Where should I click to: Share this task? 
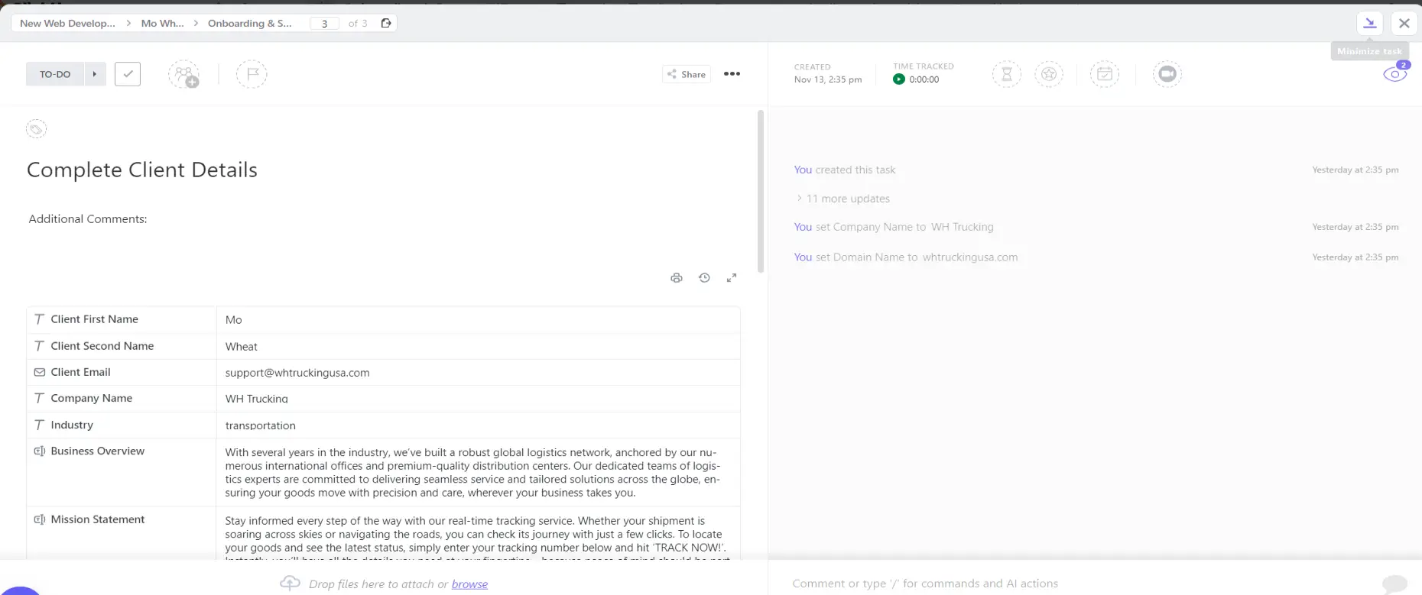pyautogui.click(x=686, y=74)
